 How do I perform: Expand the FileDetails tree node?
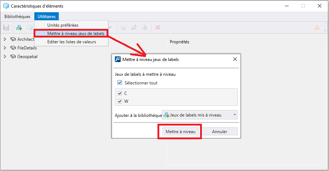click(x=5, y=48)
